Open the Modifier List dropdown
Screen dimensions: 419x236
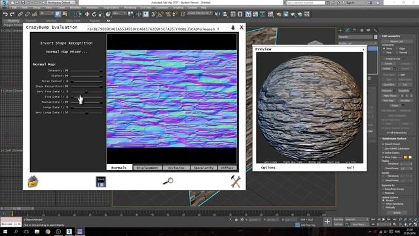pyautogui.click(x=357, y=43)
